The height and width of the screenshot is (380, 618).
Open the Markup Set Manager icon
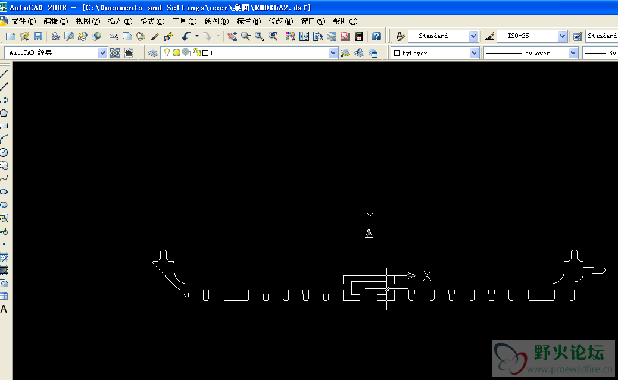pyautogui.click(x=345, y=37)
